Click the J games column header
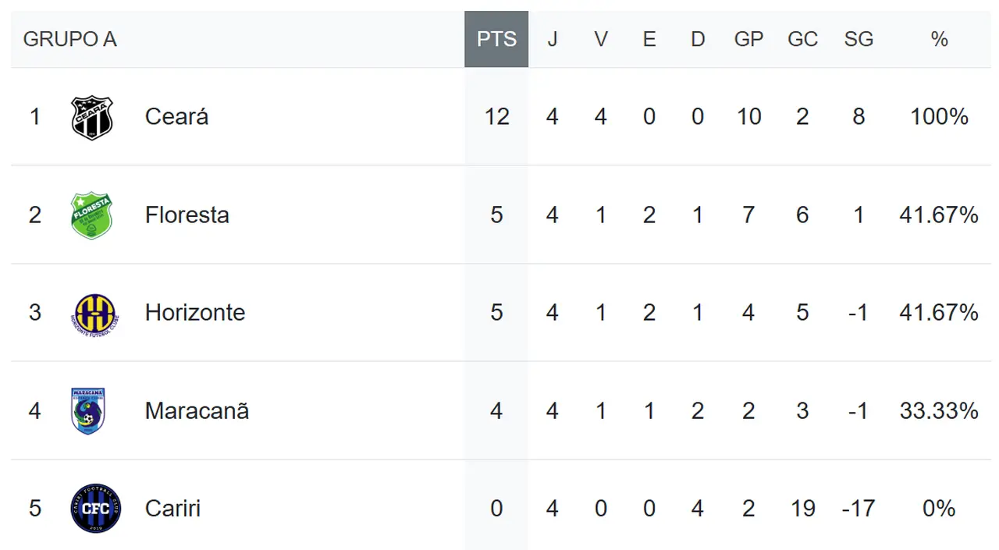999x550 pixels. point(552,39)
